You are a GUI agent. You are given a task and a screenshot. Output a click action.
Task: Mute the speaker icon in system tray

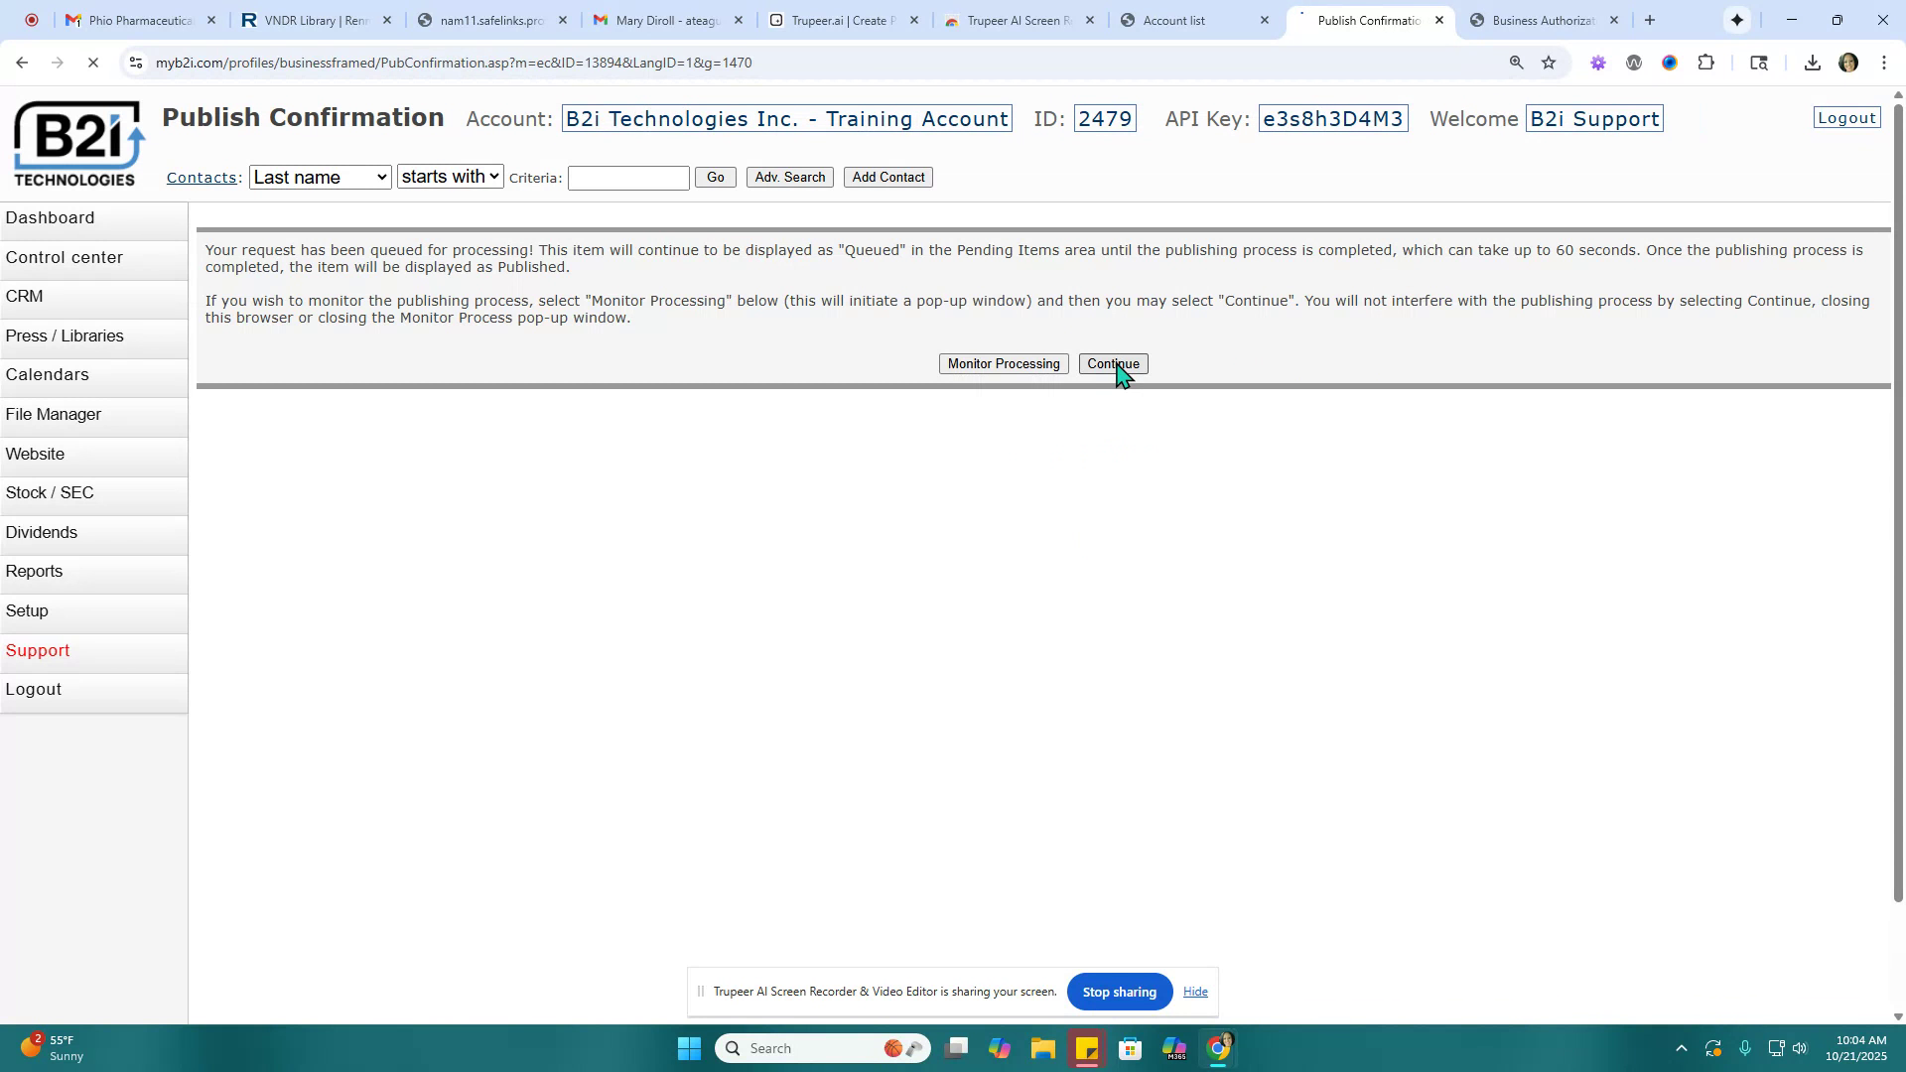click(x=1800, y=1047)
